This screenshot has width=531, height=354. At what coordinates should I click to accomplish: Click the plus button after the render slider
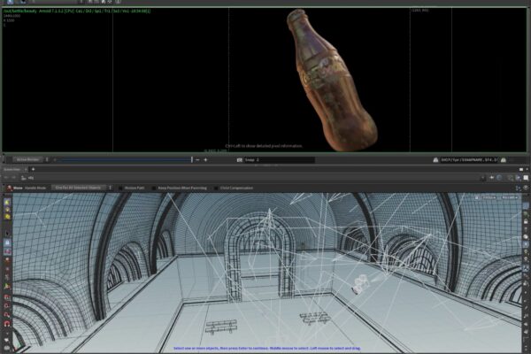205,160
